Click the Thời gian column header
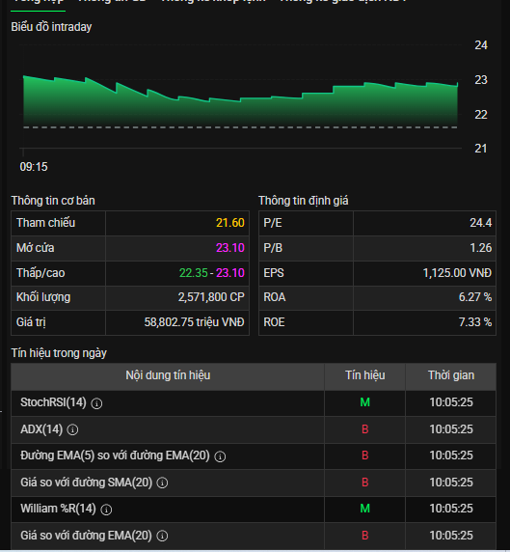This screenshot has width=510, height=552. (x=451, y=375)
